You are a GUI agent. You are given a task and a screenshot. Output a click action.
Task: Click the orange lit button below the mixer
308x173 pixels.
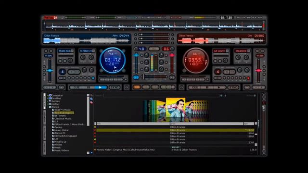tap(137, 87)
